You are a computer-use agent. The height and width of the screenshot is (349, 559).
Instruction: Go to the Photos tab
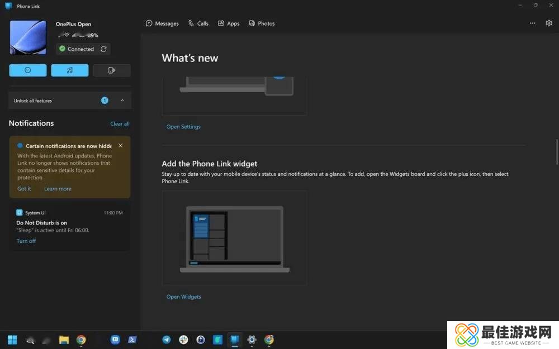click(x=262, y=23)
